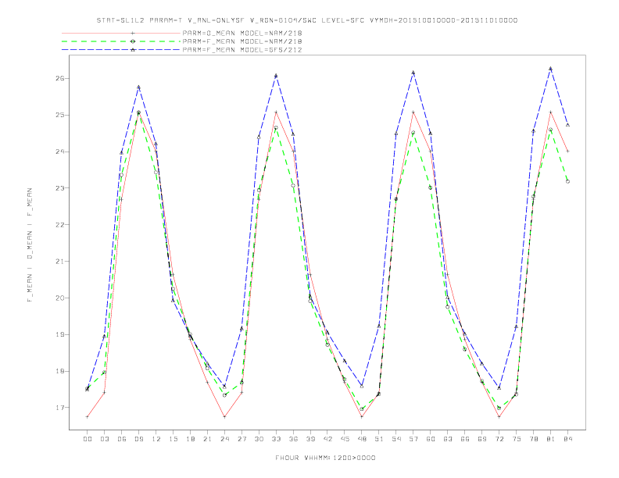Image resolution: width=619 pixels, height=478 pixels.
Task: Click x-axis forecast hour label 75
Action: tap(517, 439)
